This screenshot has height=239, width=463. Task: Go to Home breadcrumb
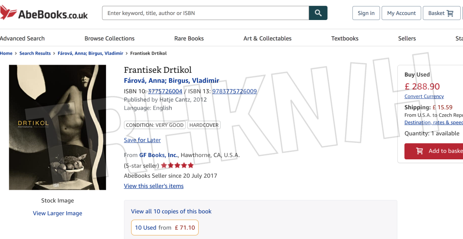pos(6,53)
